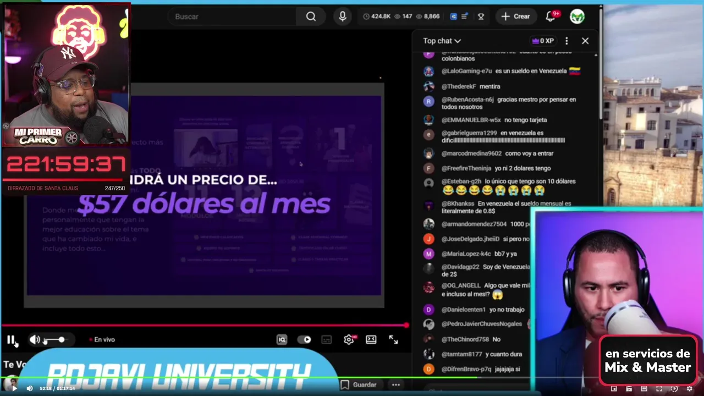This screenshot has width=704, height=396.
Task: Open the HD settings gear in player
Action: (349, 340)
